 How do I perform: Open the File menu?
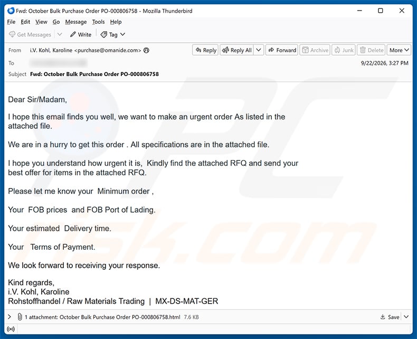pos(11,22)
